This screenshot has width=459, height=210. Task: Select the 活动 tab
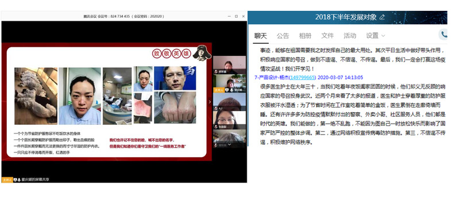[x=350, y=36]
